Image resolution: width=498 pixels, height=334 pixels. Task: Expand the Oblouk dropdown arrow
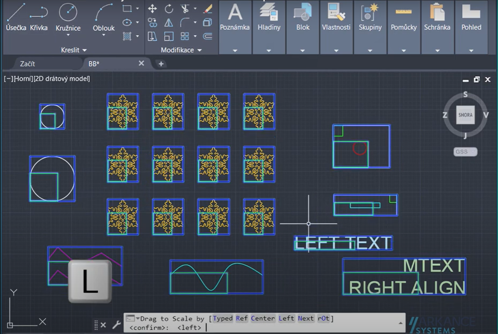tap(104, 35)
